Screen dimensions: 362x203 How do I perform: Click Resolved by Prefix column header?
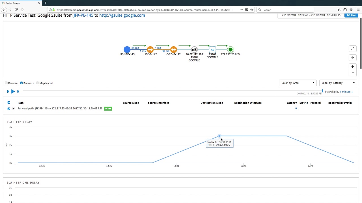tap(340, 103)
